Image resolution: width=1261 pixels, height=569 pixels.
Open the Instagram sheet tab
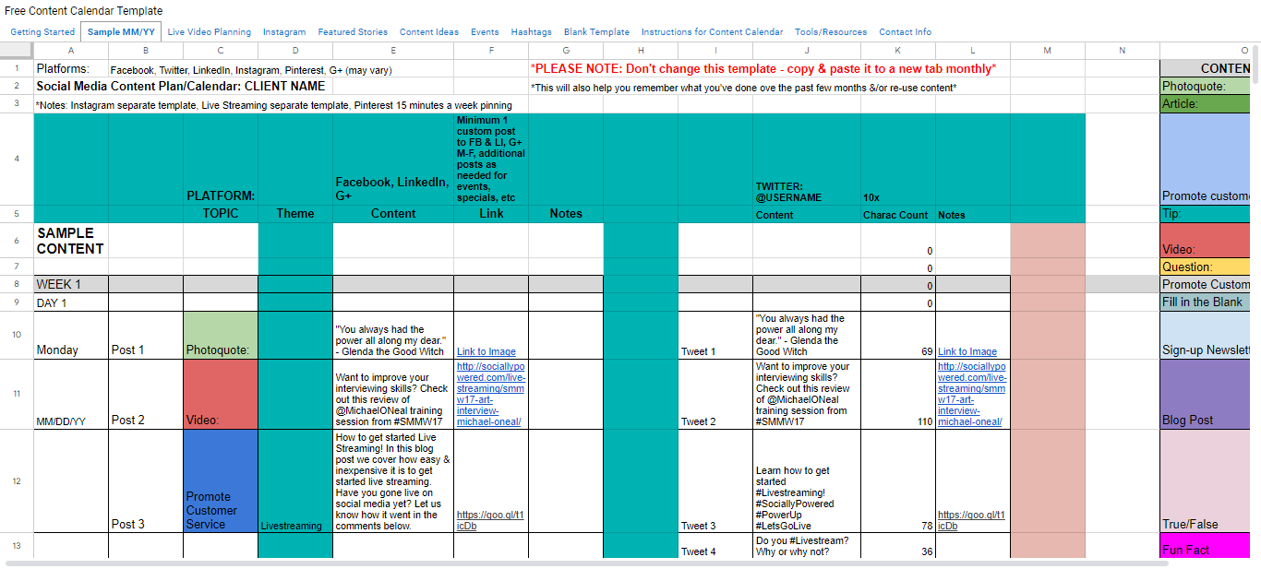[284, 32]
